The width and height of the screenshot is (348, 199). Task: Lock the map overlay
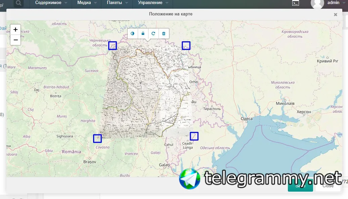143,34
